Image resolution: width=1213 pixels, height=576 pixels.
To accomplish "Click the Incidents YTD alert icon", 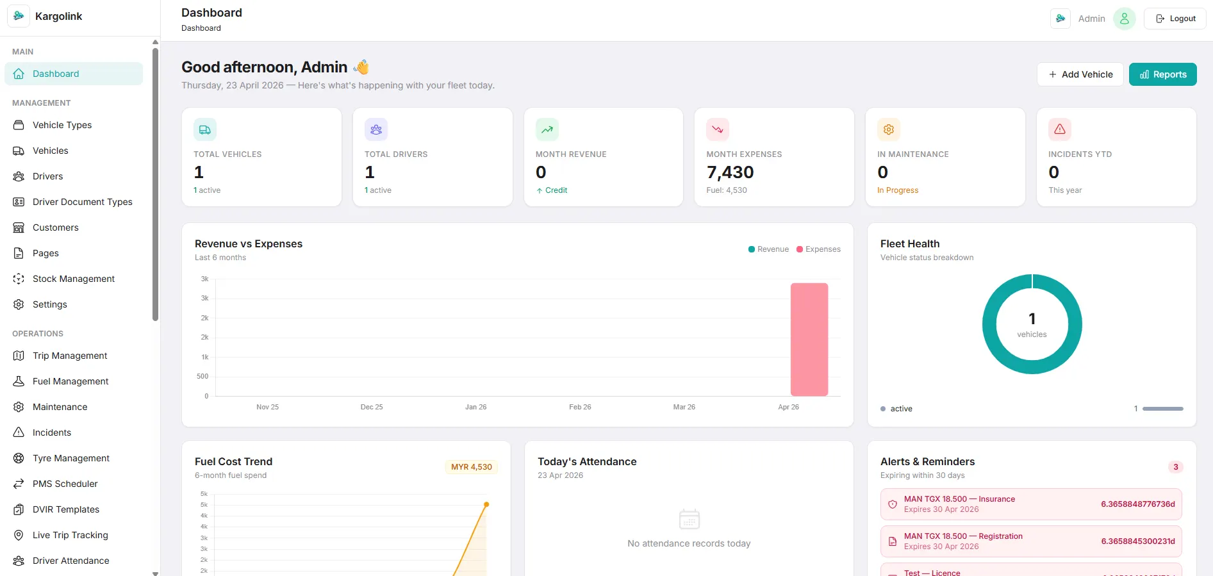I will click(x=1060, y=129).
